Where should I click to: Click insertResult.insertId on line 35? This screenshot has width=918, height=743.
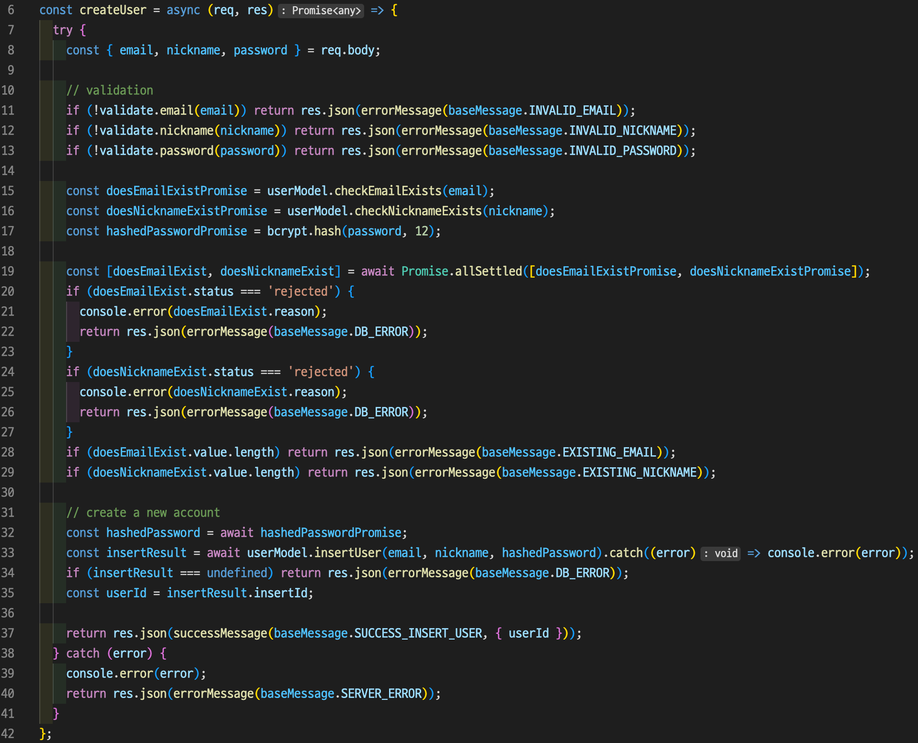click(237, 593)
